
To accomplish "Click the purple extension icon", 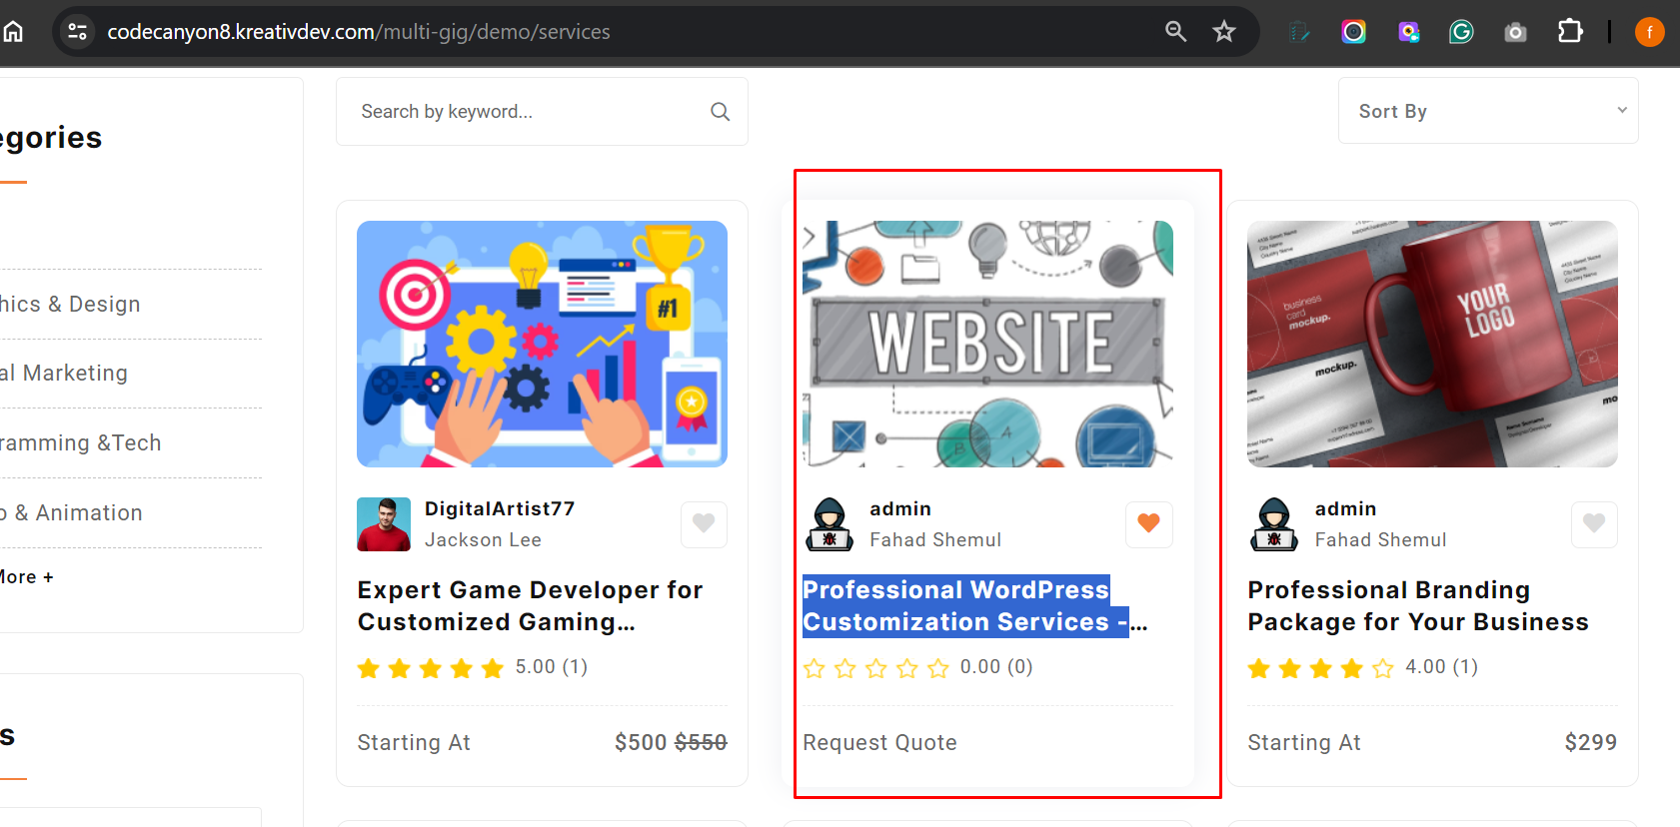I will tap(1408, 32).
